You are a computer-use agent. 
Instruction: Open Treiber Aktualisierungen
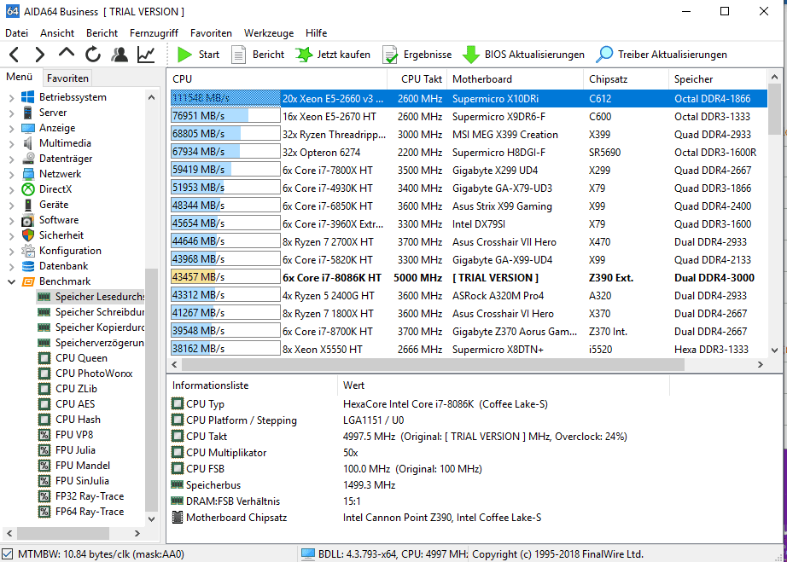(661, 54)
